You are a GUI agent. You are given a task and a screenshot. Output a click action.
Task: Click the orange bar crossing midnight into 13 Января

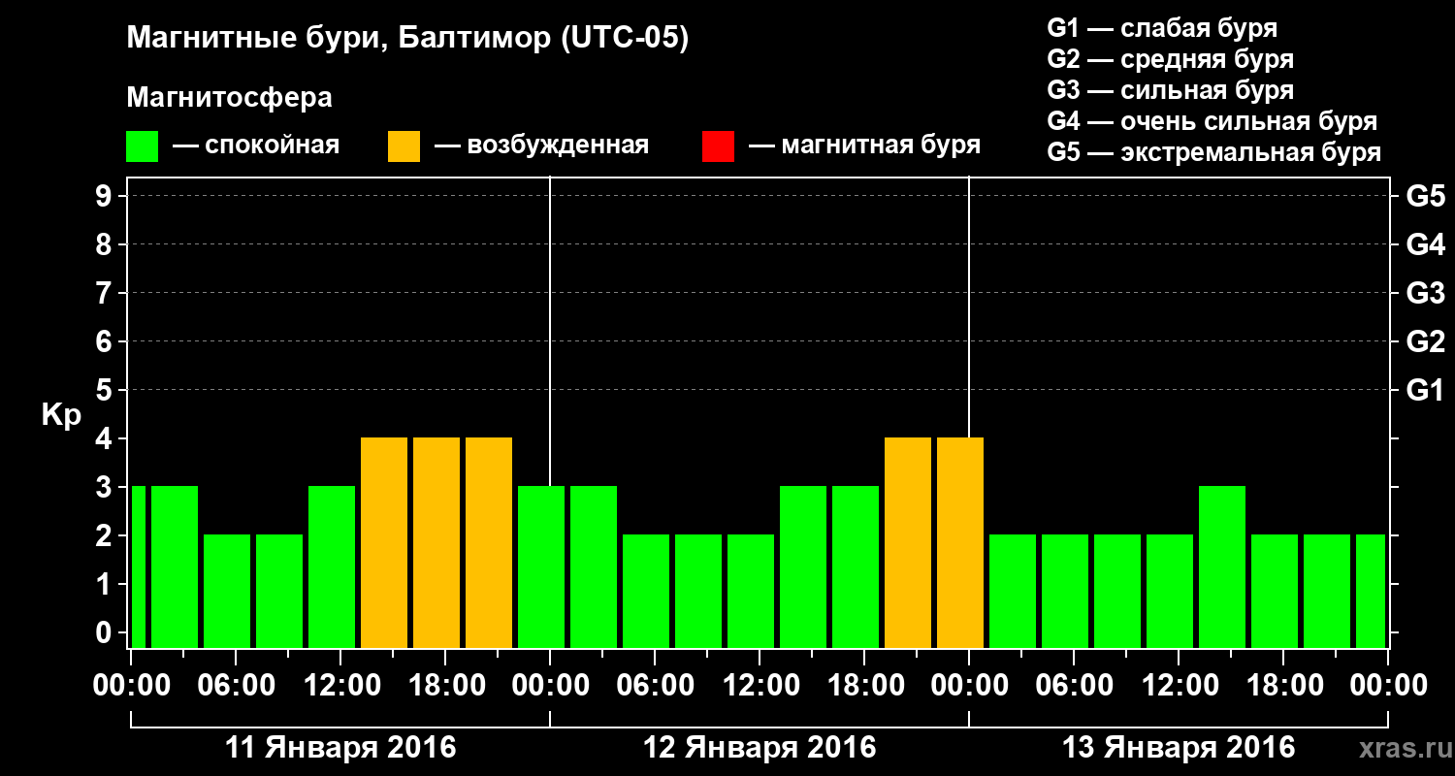point(960,542)
